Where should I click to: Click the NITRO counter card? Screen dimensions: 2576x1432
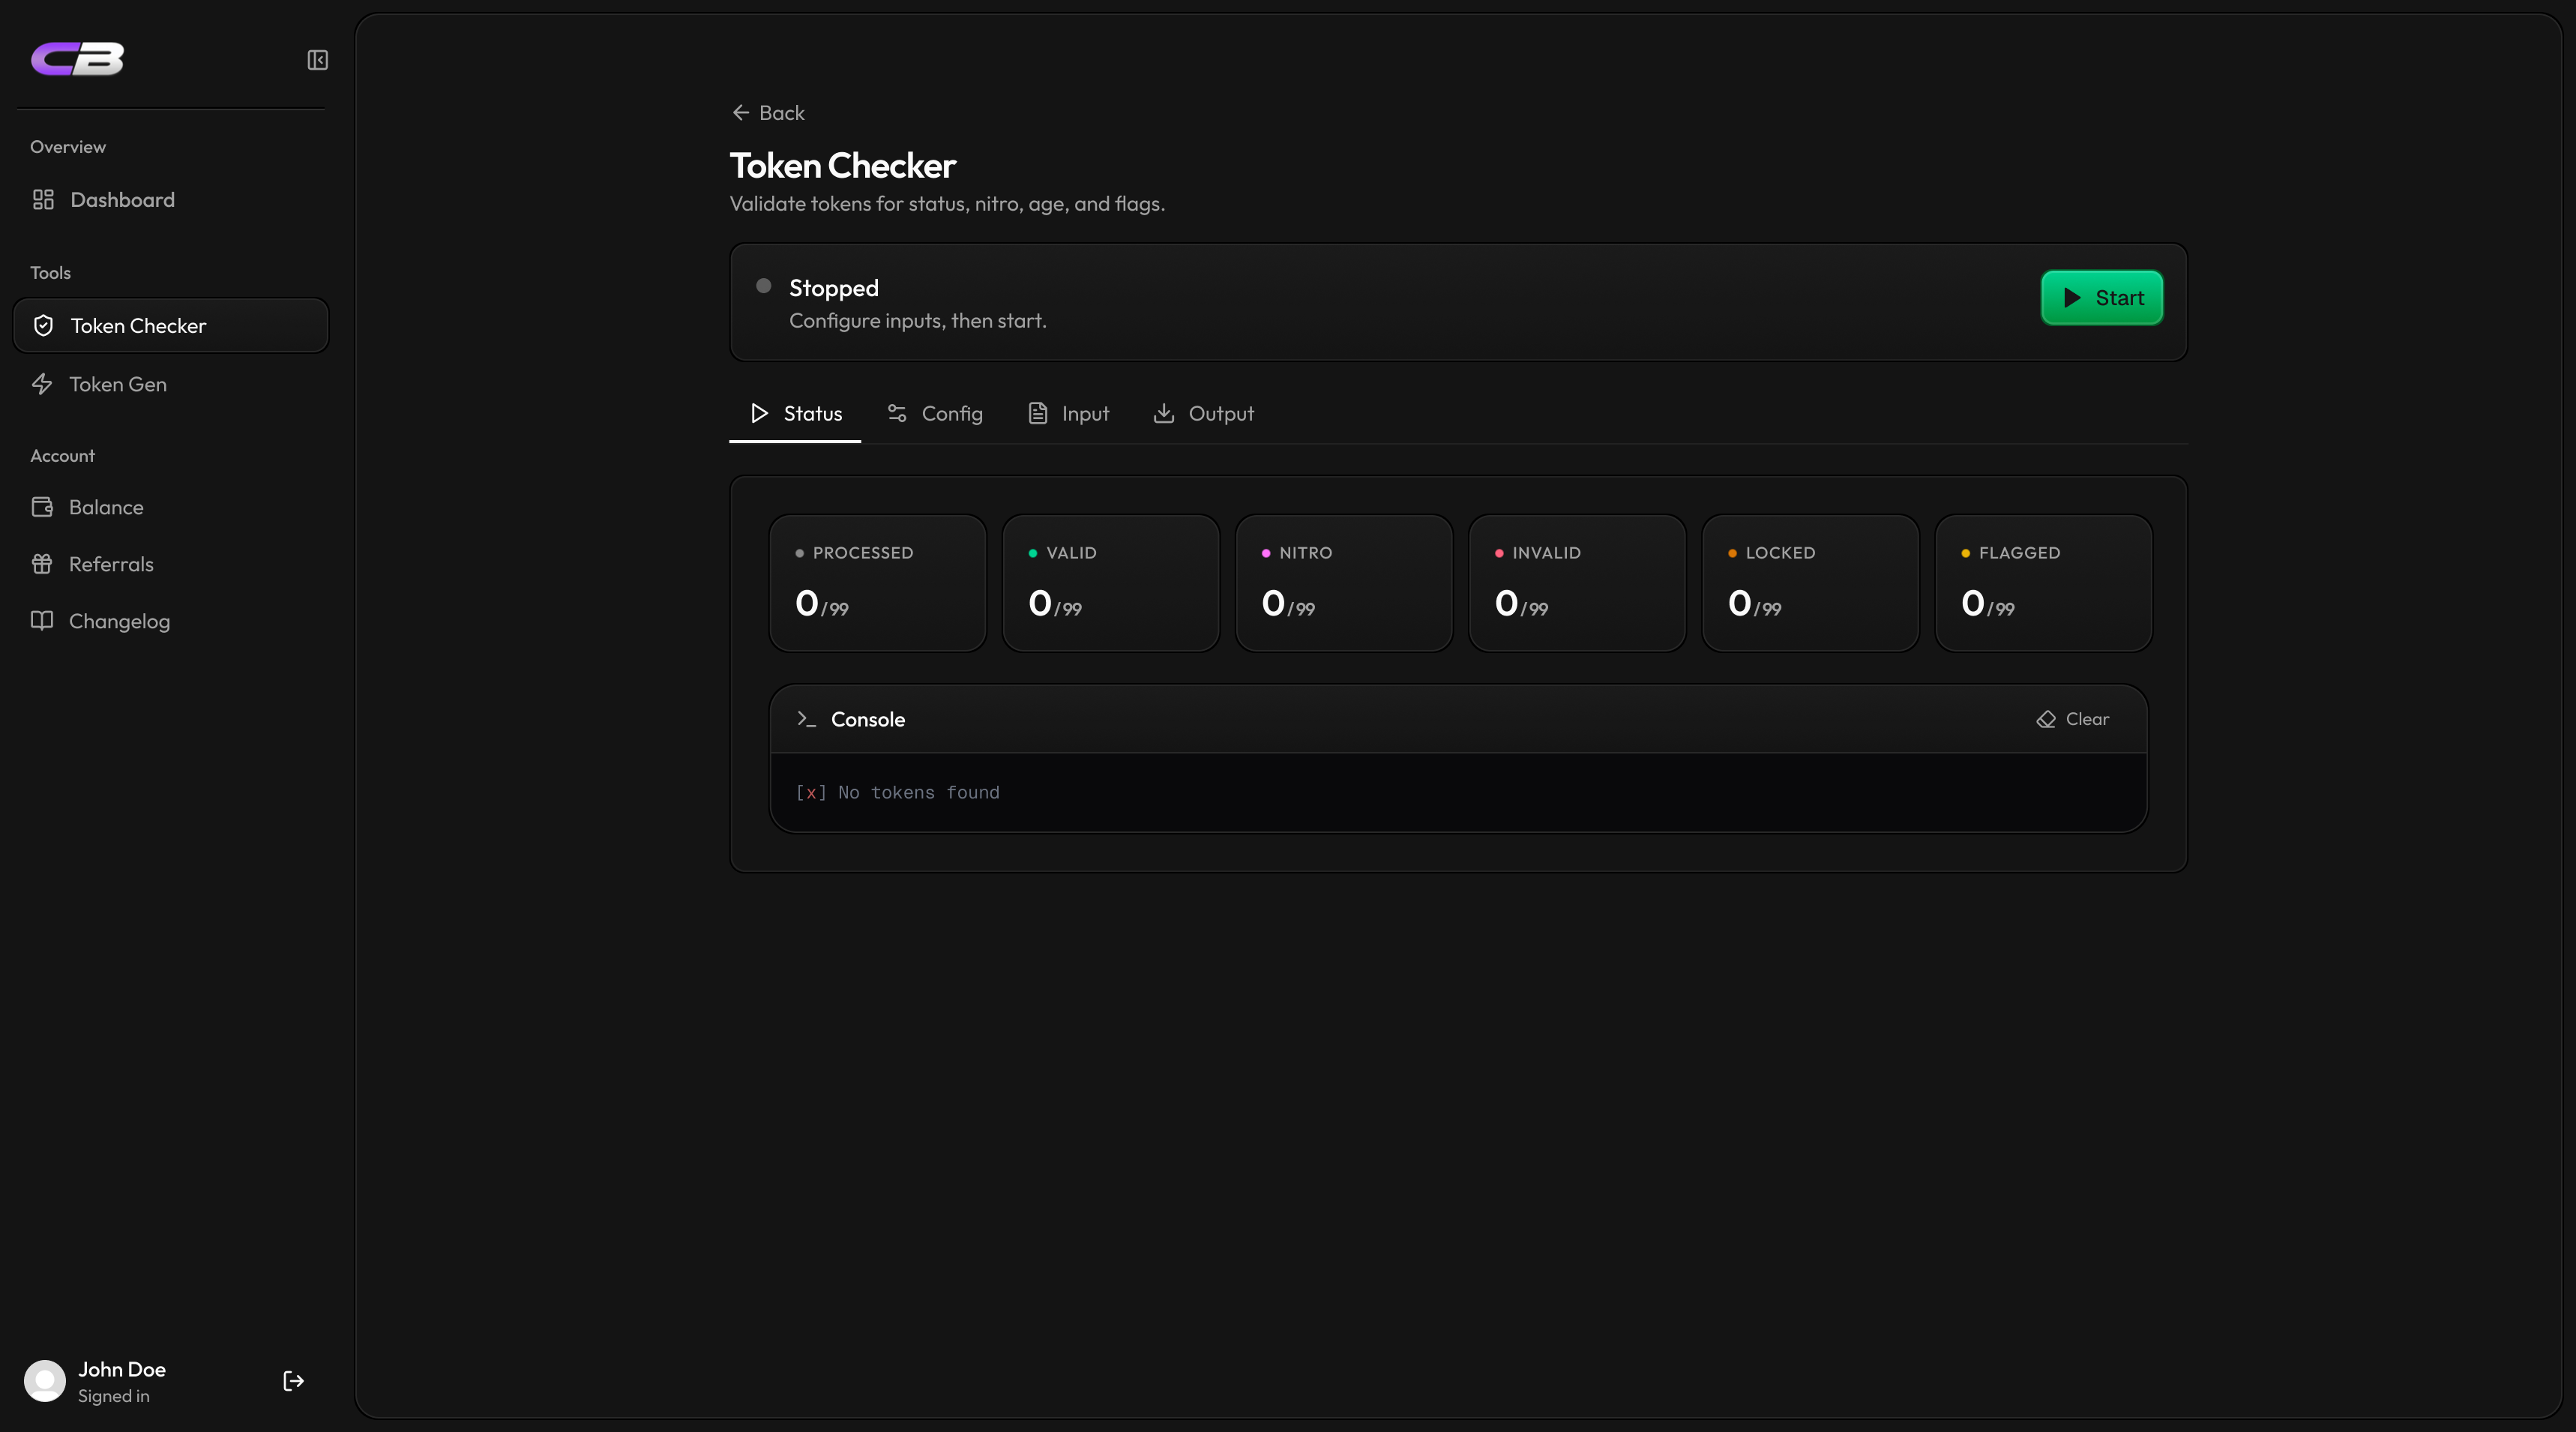click(1344, 583)
